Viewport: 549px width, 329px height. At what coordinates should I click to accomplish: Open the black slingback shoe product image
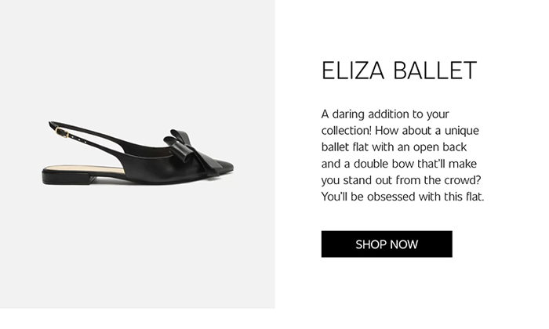138,153
